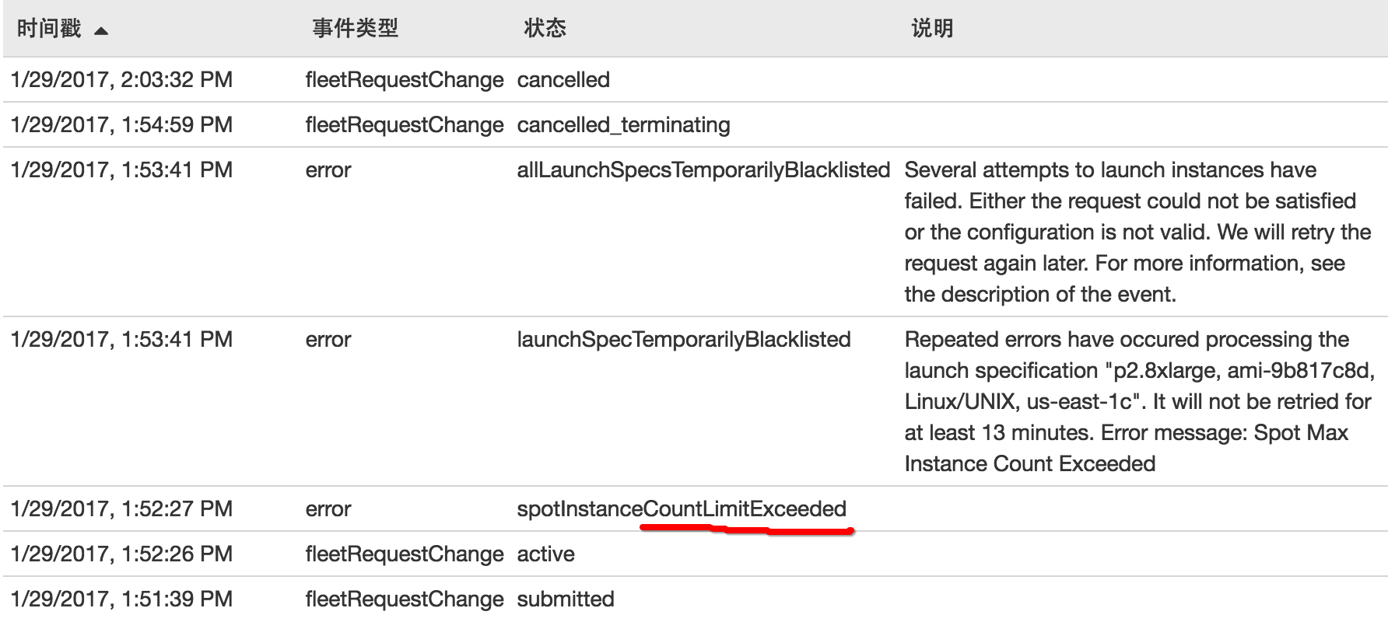Screen dimensions: 1388x636
Task: Click the launchSpecTemporarilyBlacklisted status text
Action: [684, 340]
